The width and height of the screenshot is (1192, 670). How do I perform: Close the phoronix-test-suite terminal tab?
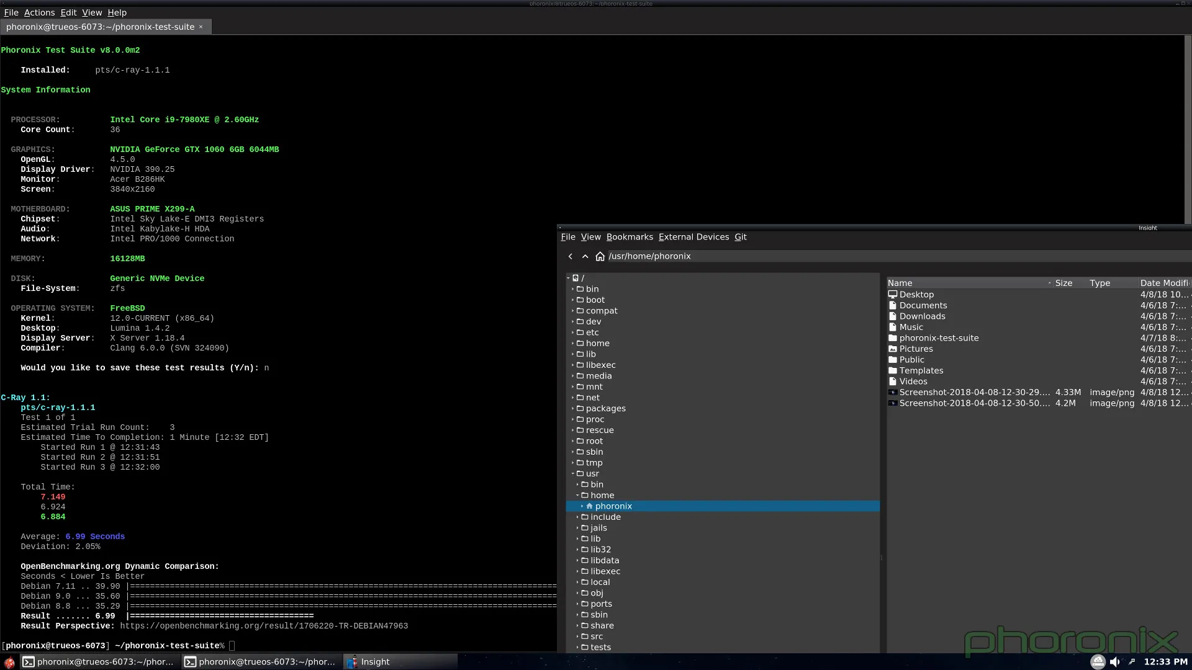tap(201, 27)
